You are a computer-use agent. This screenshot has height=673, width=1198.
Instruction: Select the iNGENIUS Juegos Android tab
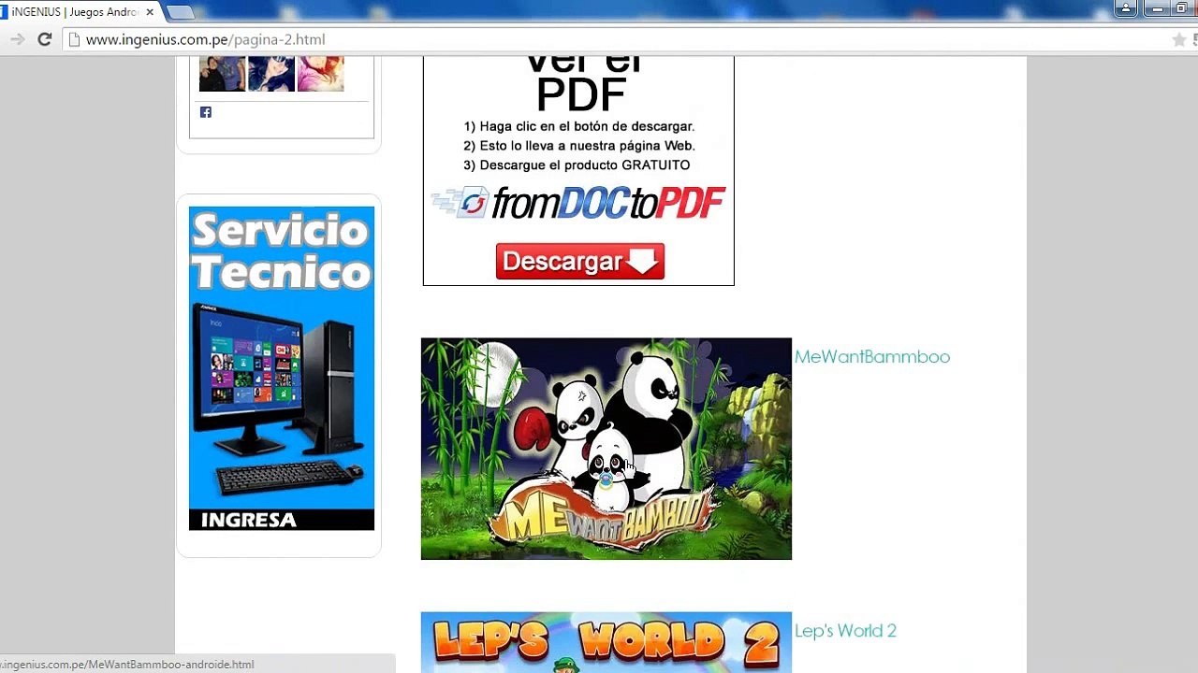click(75, 12)
